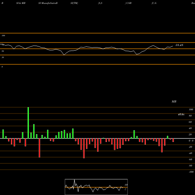Image resolution: width=195 pixels, height=195 pixels.
Task: Click the MR axis '-40' label
Action: (190, 153)
